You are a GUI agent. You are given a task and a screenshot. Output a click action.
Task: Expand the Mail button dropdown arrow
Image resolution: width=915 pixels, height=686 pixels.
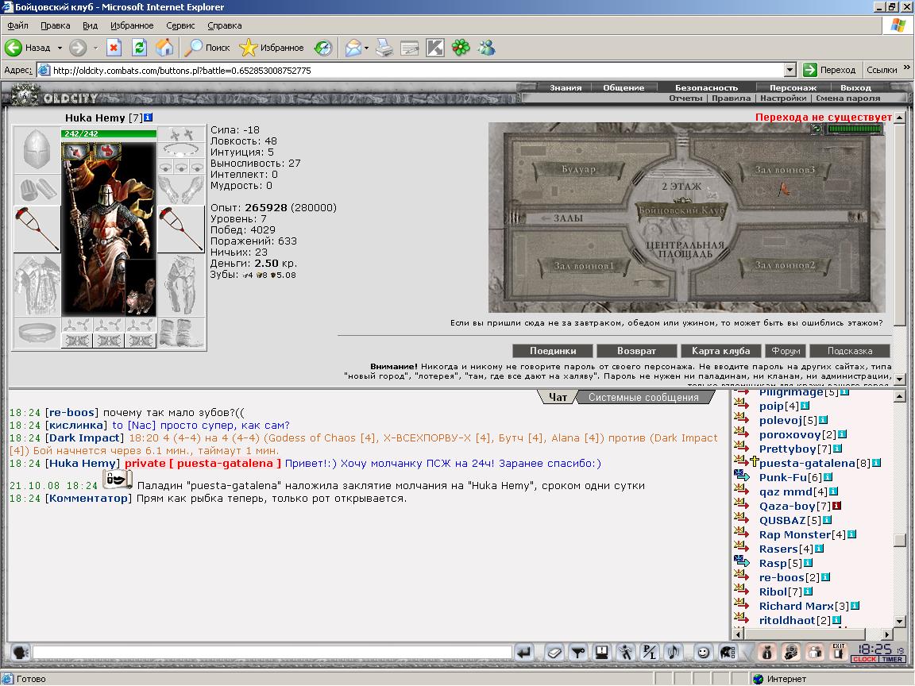click(366, 48)
